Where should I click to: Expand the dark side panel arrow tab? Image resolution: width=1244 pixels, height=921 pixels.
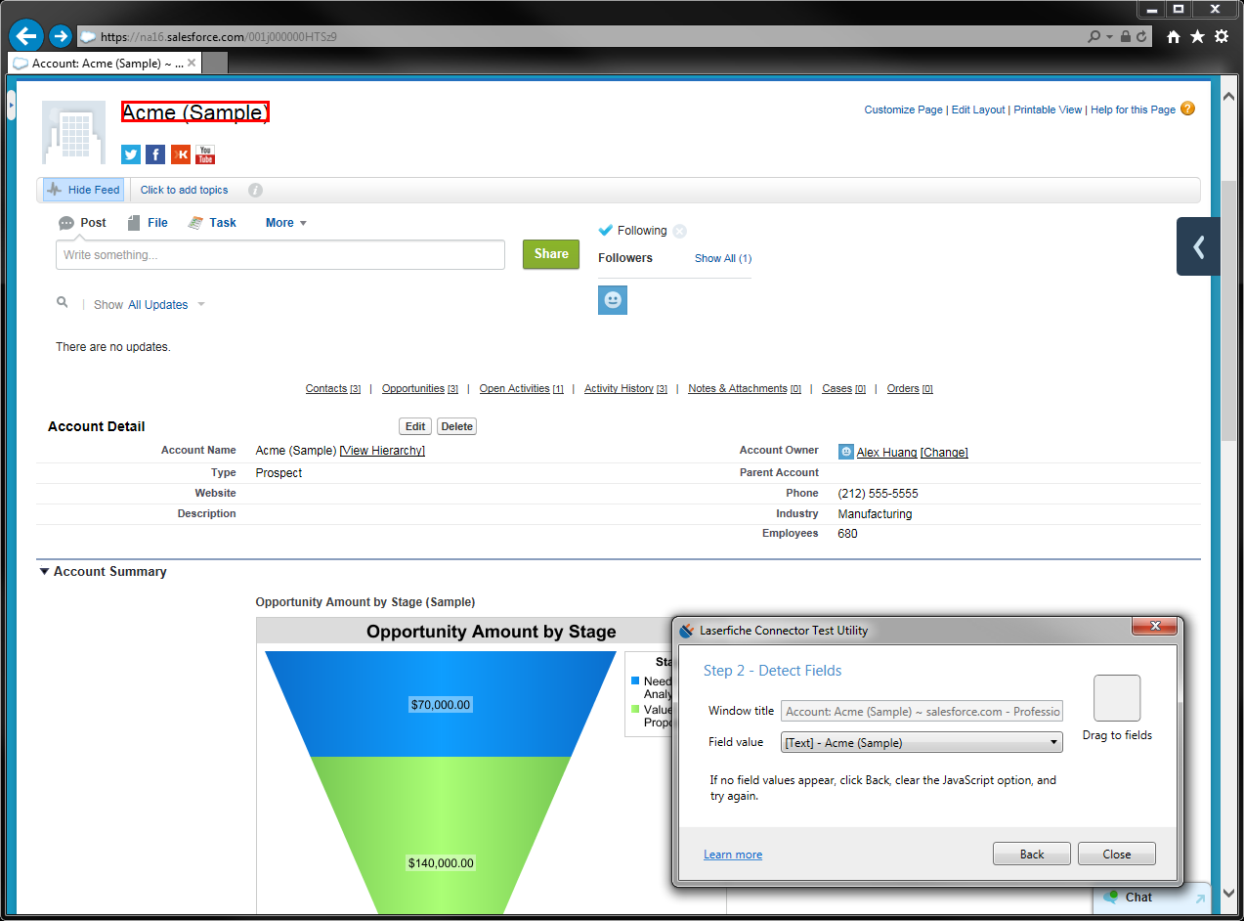[1199, 246]
